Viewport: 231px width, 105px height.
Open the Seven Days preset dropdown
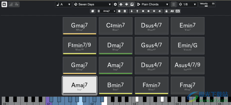(x=93, y=4)
